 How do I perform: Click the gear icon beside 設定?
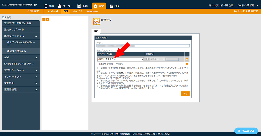95,6
